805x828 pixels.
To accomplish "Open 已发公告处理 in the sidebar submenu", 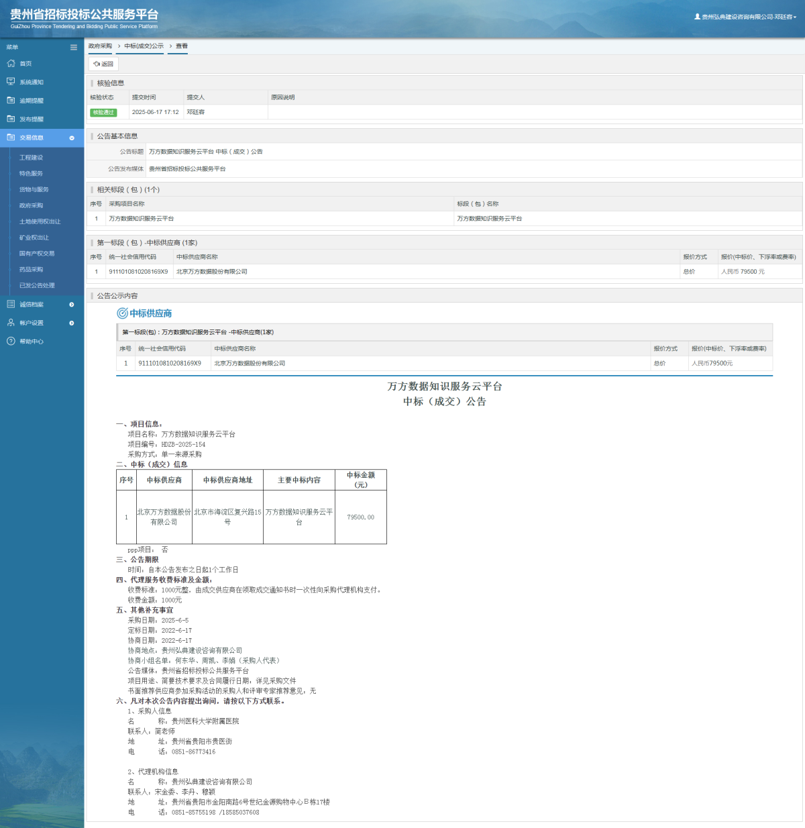I will pyautogui.click(x=37, y=286).
